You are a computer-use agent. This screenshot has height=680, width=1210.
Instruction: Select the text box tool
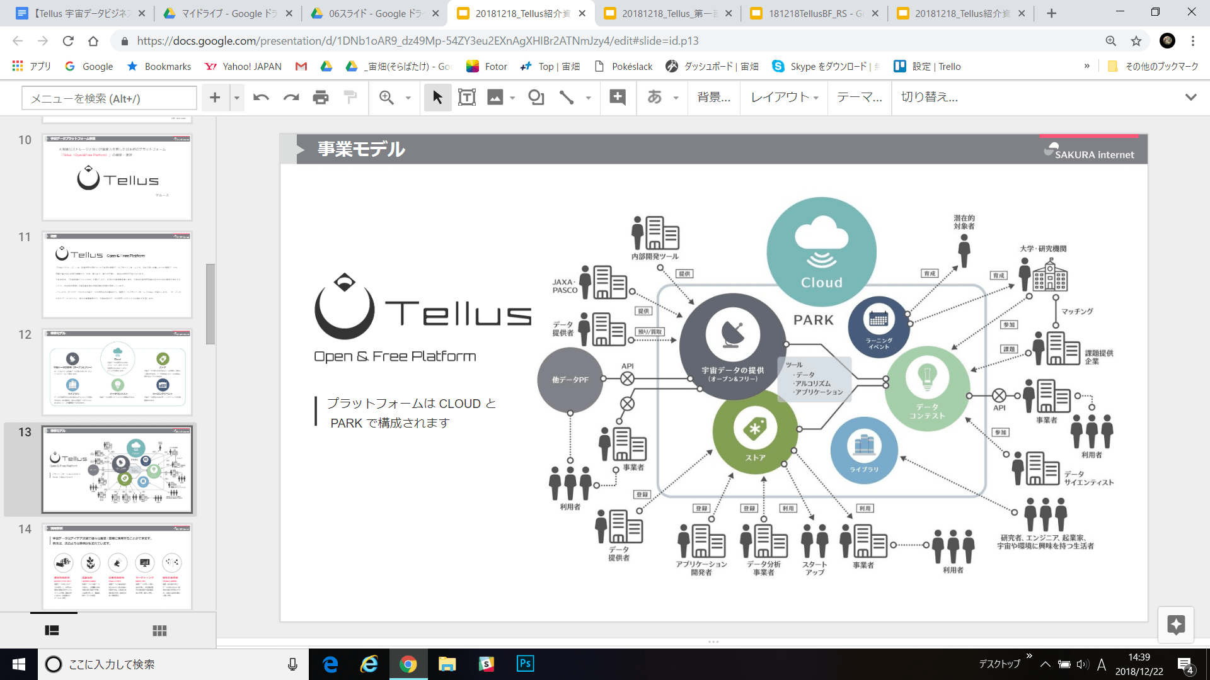tap(467, 98)
